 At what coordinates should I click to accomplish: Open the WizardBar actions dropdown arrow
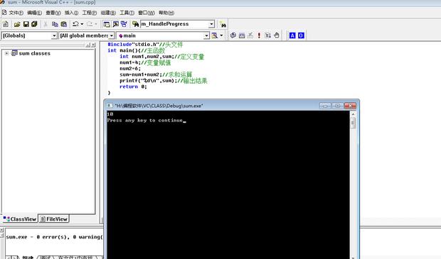[x=221, y=35]
